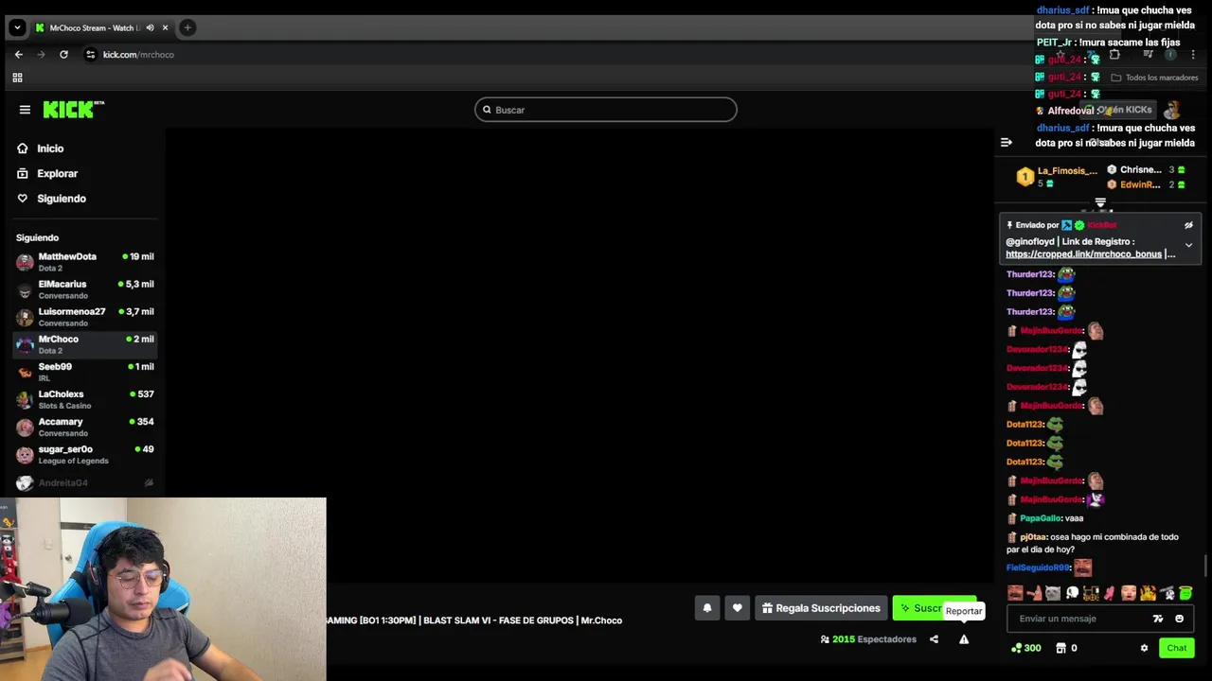Toggle stream notifications with the bell icon
The image size is (1212, 681).
[707, 608]
